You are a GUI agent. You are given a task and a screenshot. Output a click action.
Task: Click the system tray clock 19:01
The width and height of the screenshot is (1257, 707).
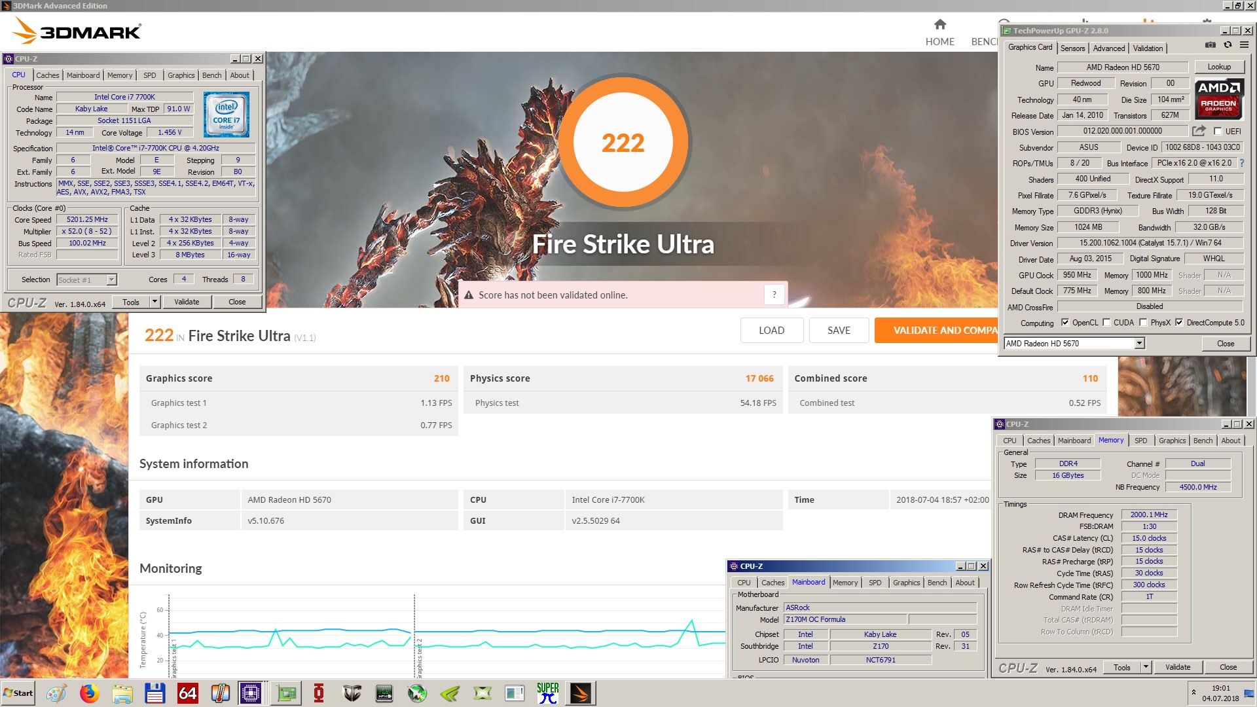(1220, 688)
